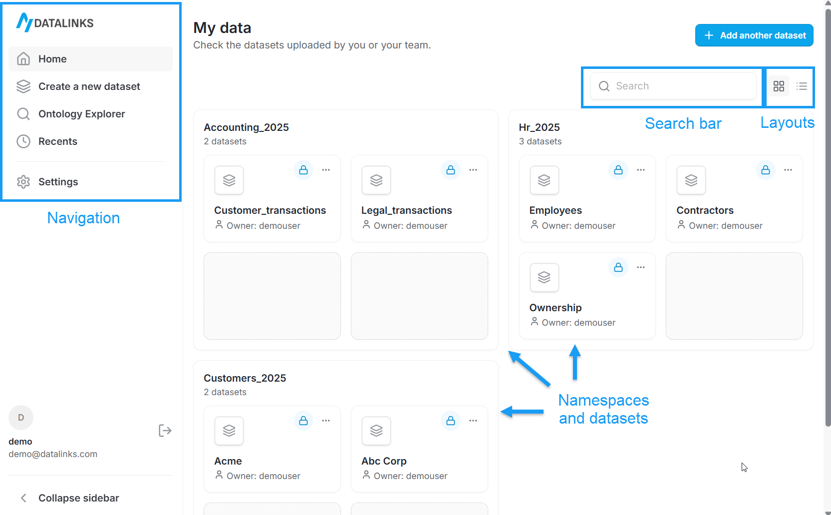The height and width of the screenshot is (515, 831).
Task: Toggle the lock on the Employees dataset
Action: (x=618, y=170)
